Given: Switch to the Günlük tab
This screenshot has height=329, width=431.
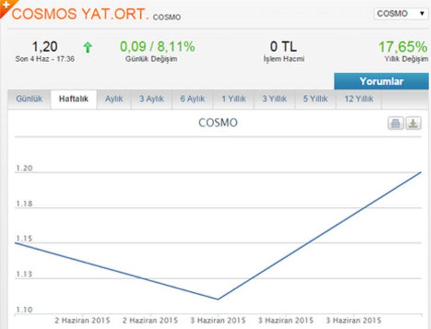Looking at the screenshot, I should coord(29,99).
